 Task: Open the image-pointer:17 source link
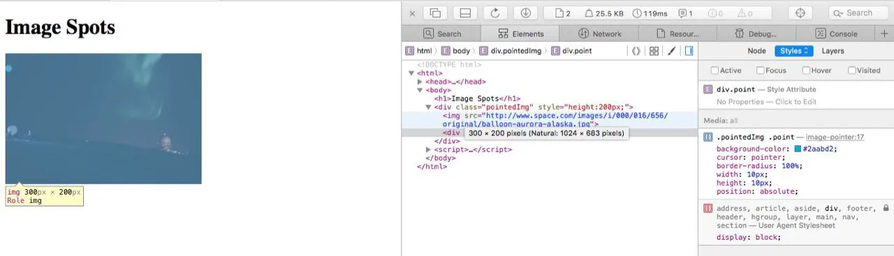pos(835,137)
